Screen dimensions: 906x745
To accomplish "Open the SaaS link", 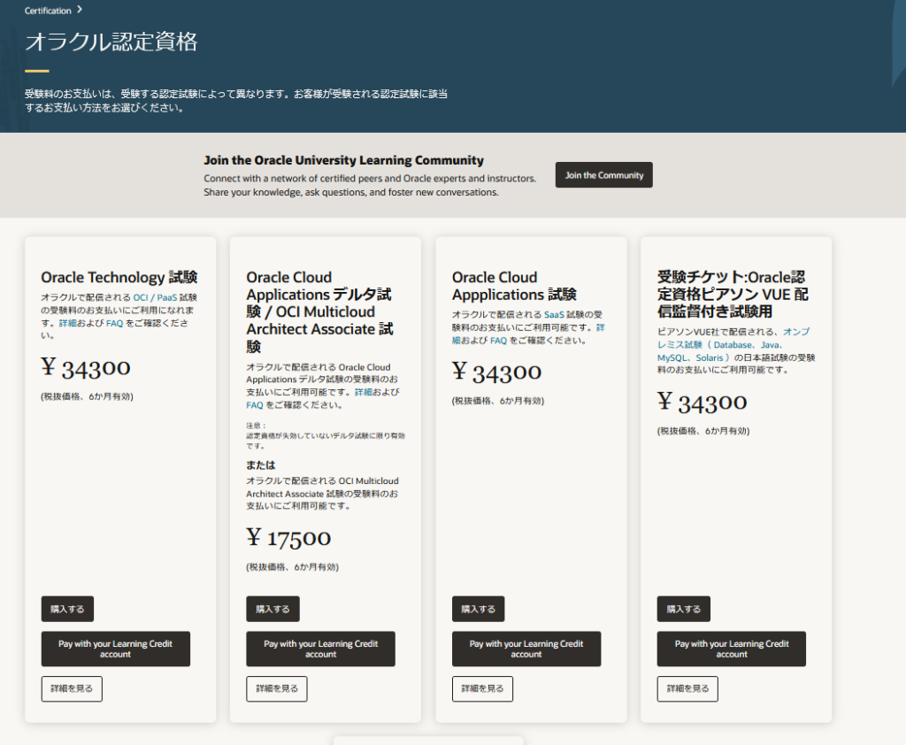I will click(556, 315).
